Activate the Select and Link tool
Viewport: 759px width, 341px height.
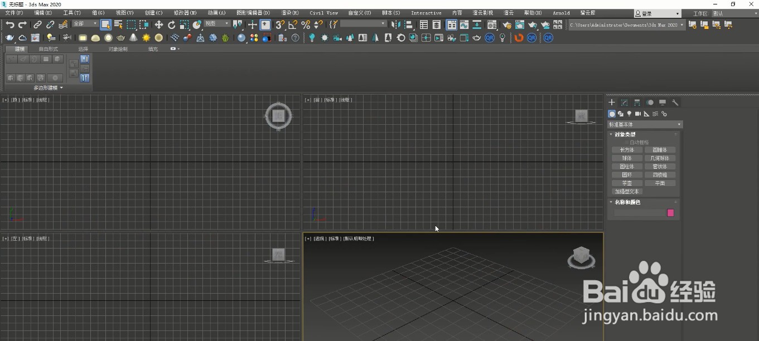37,25
